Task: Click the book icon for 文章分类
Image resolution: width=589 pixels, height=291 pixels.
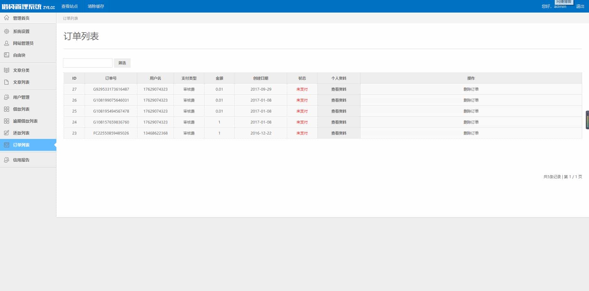Action: click(7, 70)
